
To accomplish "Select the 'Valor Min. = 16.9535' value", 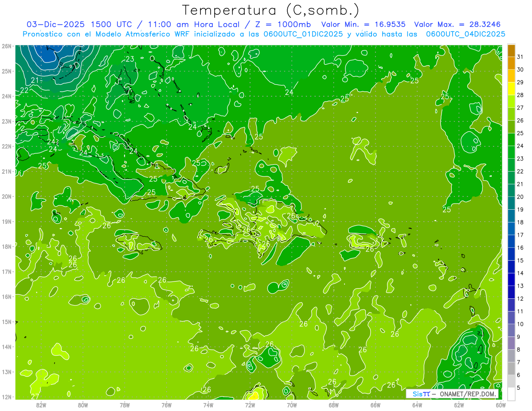I will (363, 24).
